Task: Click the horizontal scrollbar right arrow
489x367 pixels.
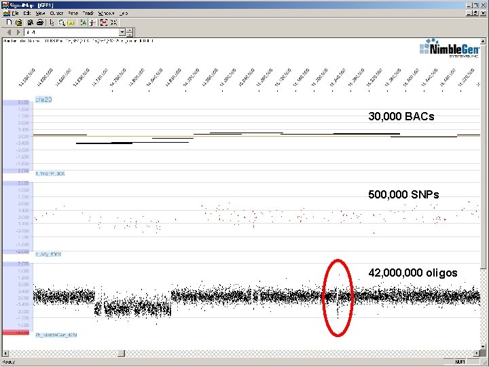Action: 477,353
